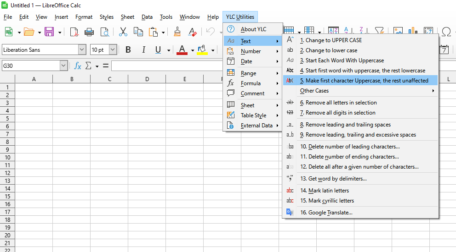Click the Save document icon
Viewport: 456px width, 252px height.
(49, 32)
